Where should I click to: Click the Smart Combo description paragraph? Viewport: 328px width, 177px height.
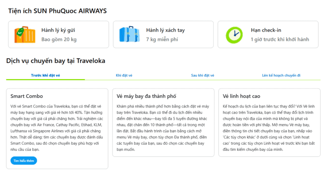(x=56, y=128)
